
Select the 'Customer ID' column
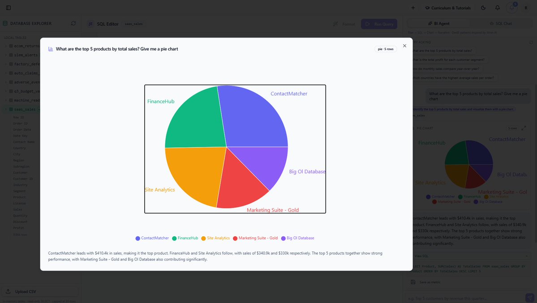(x=22, y=179)
